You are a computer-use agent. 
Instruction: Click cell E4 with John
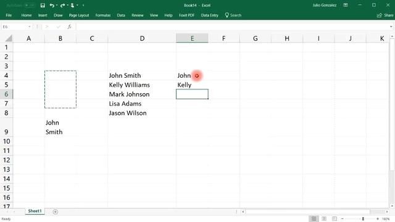(x=192, y=75)
